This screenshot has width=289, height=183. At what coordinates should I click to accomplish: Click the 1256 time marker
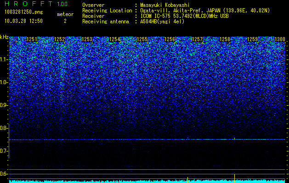tap(170, 39)
